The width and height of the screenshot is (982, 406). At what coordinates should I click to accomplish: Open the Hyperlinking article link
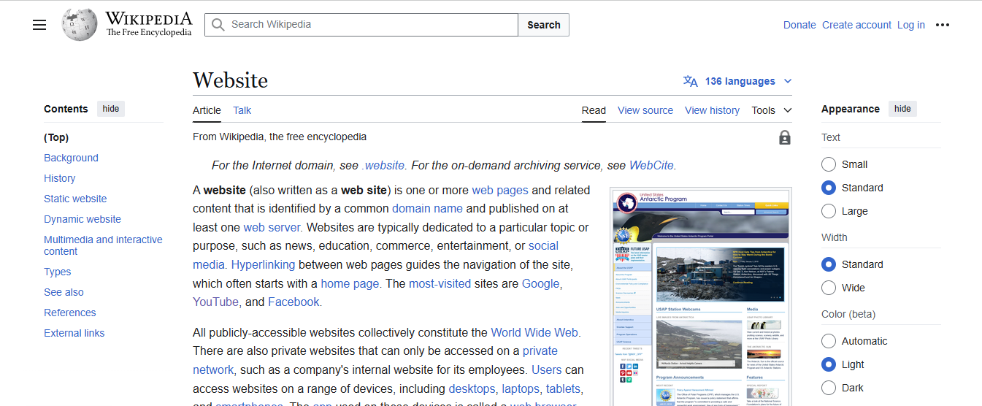[263, 264]
